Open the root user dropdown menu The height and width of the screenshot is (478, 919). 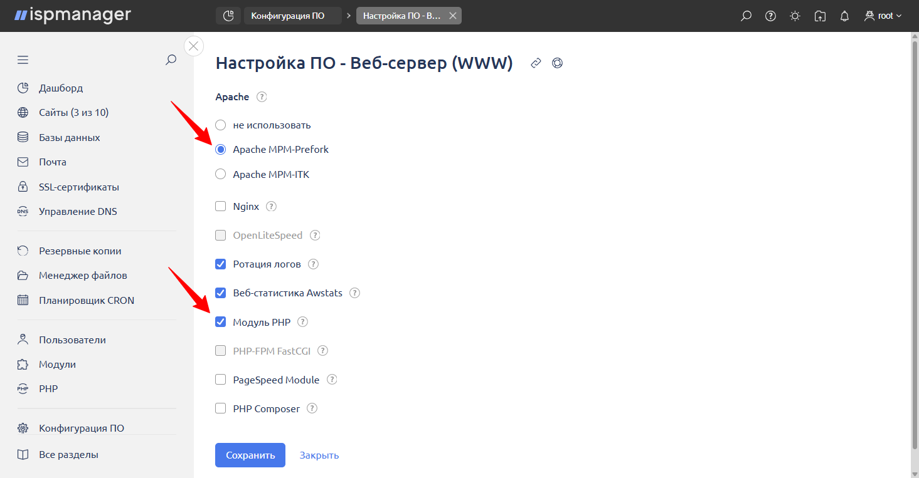[883, 16]
